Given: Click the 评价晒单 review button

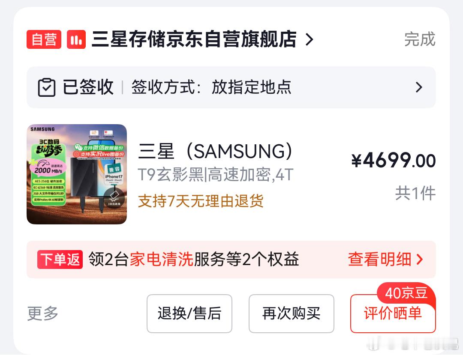Looking at the screenshot, I should pyautogui.click(x=393, y=313).
